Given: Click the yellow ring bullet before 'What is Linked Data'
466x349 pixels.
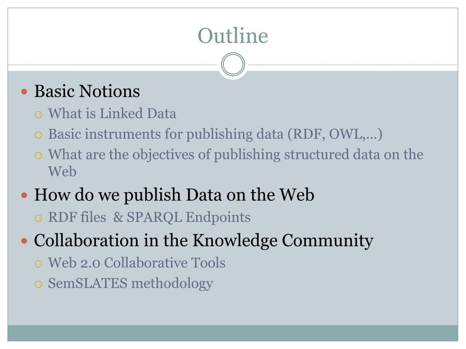Looking at the screenshot, I should pos(38,115).
